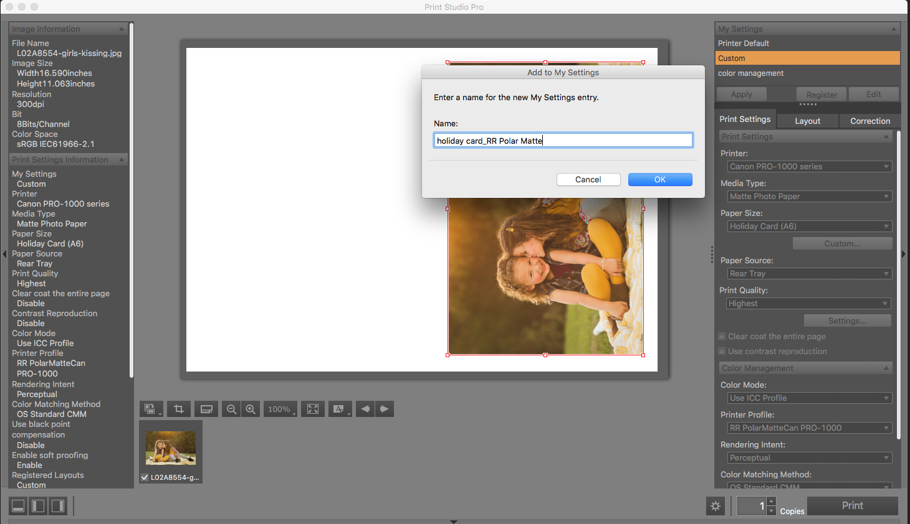Click OK to save the setting name
Image resolution: width=910 pixels, height=524 pixels.
click(660, 180)
